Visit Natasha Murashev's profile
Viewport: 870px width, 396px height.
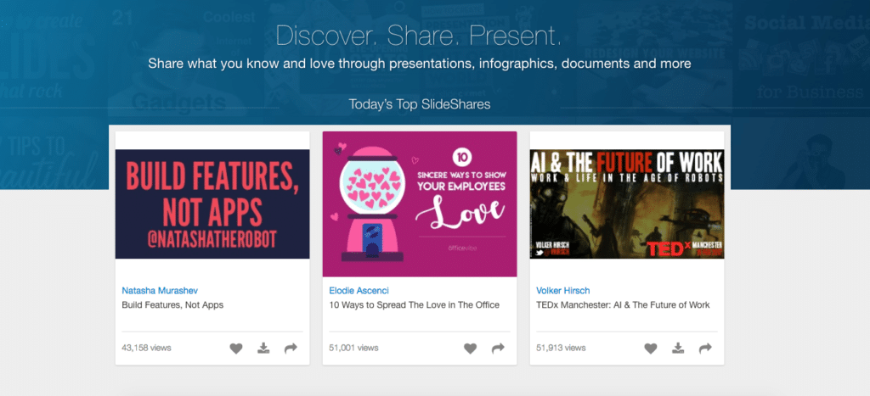coord(160,290)
